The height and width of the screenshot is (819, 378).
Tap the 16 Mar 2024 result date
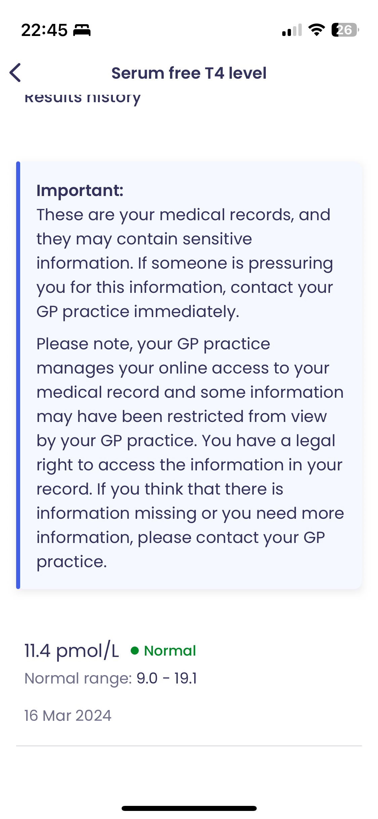(x=68, y=716)
